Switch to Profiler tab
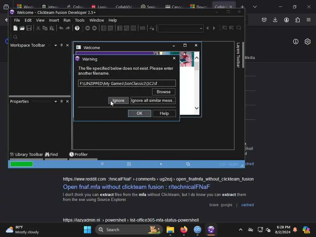The height and width of the screenshot is (237, 316). pos(78,154)
